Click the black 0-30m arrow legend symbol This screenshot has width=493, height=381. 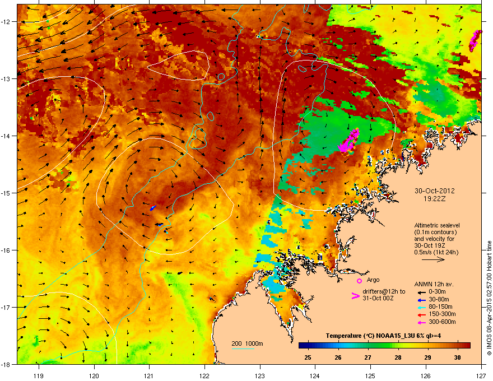421,292
